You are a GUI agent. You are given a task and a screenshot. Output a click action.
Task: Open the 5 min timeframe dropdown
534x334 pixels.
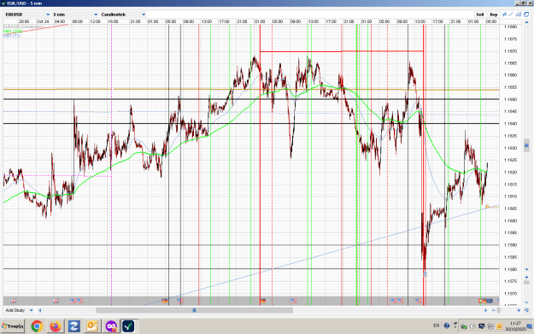coord(75,15)
